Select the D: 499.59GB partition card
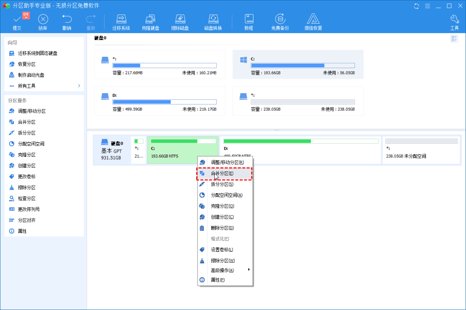The height and width of the screenshot is (310, 466). click(160, 101)
